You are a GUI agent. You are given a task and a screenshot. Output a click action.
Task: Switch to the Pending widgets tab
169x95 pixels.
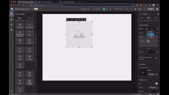pyautogui.click(x=31, y=18)
